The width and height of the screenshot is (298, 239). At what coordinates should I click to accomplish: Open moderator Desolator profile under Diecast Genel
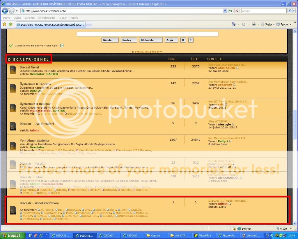pyautogui.click(x=37, y=74)
